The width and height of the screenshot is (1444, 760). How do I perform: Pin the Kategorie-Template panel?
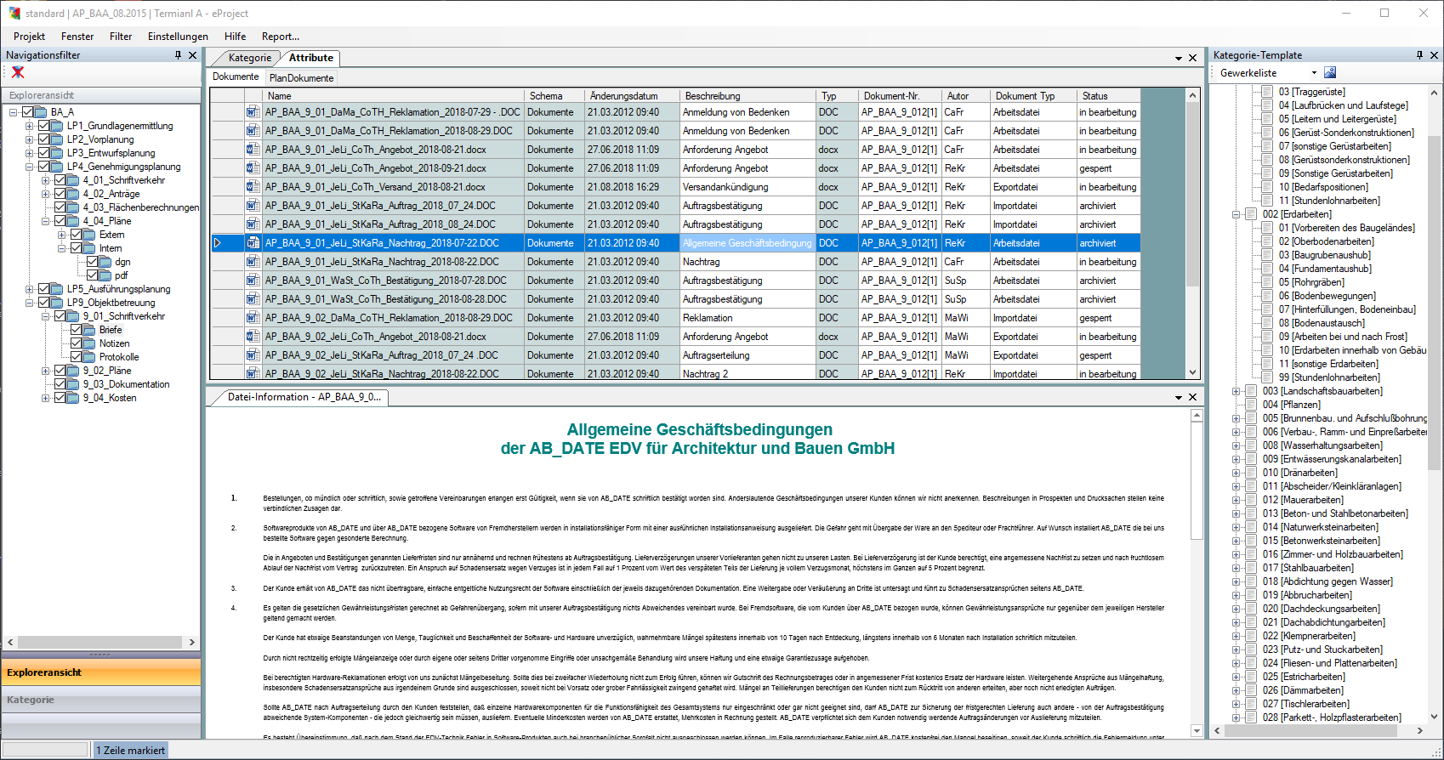[1419, 54]
